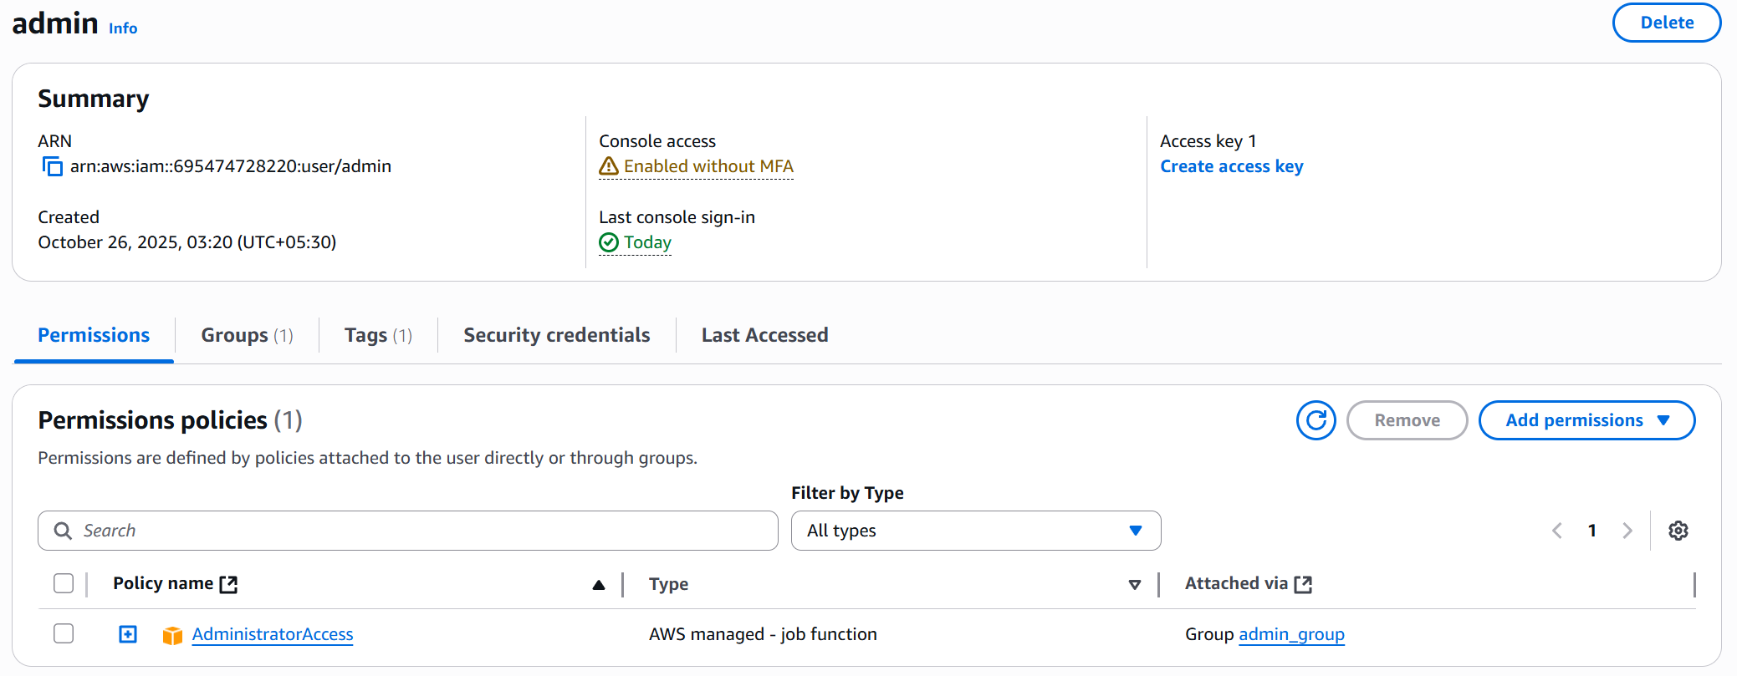Screen dimensions: 1737x676
Task: Click the external link icon beside Policy name
Action: coord(228,584)
